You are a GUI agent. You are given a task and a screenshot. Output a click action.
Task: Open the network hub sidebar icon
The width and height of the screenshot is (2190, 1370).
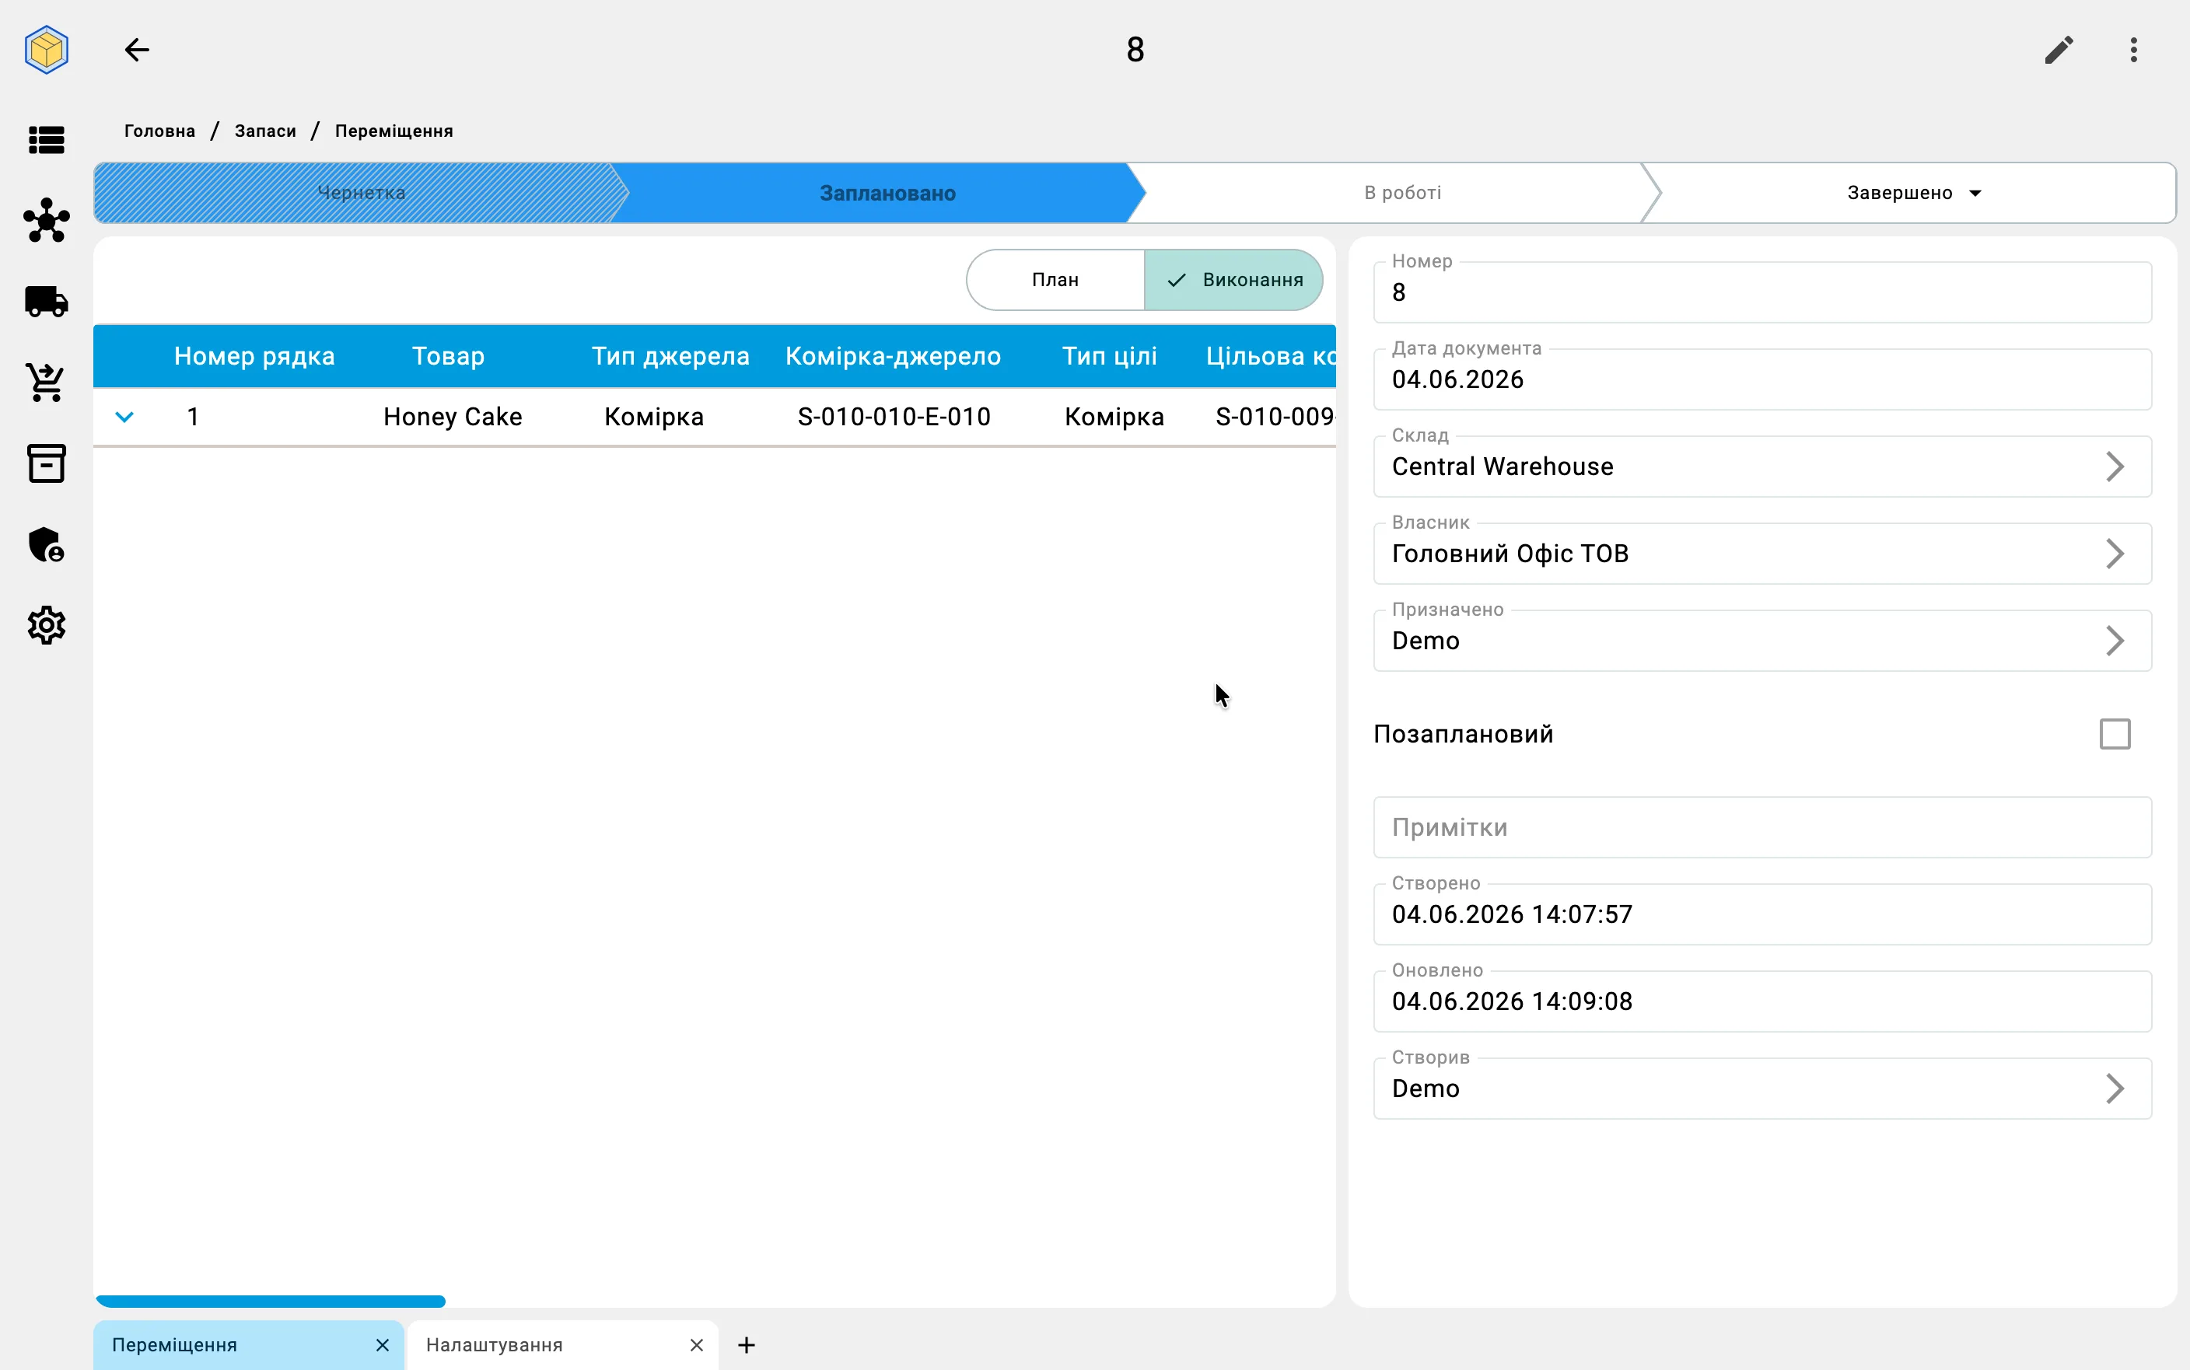click(x=46, y=221)
